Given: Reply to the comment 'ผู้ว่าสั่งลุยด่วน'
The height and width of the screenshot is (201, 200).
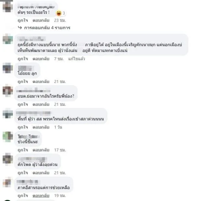Looking at the screenshot, I should tap(41, 173).
